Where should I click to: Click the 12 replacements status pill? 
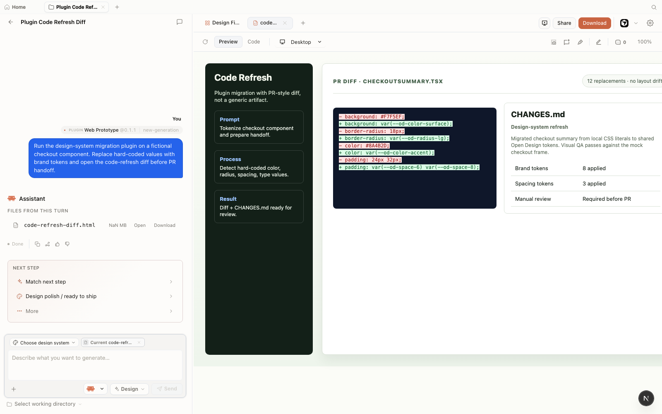click(623, 81)
